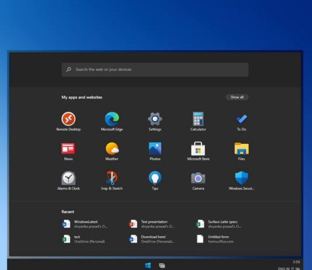
Task: Open the Files app
Action: [x=241, y=151]
